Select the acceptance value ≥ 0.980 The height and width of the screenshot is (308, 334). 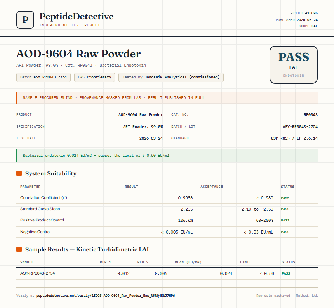pos(264,198)
